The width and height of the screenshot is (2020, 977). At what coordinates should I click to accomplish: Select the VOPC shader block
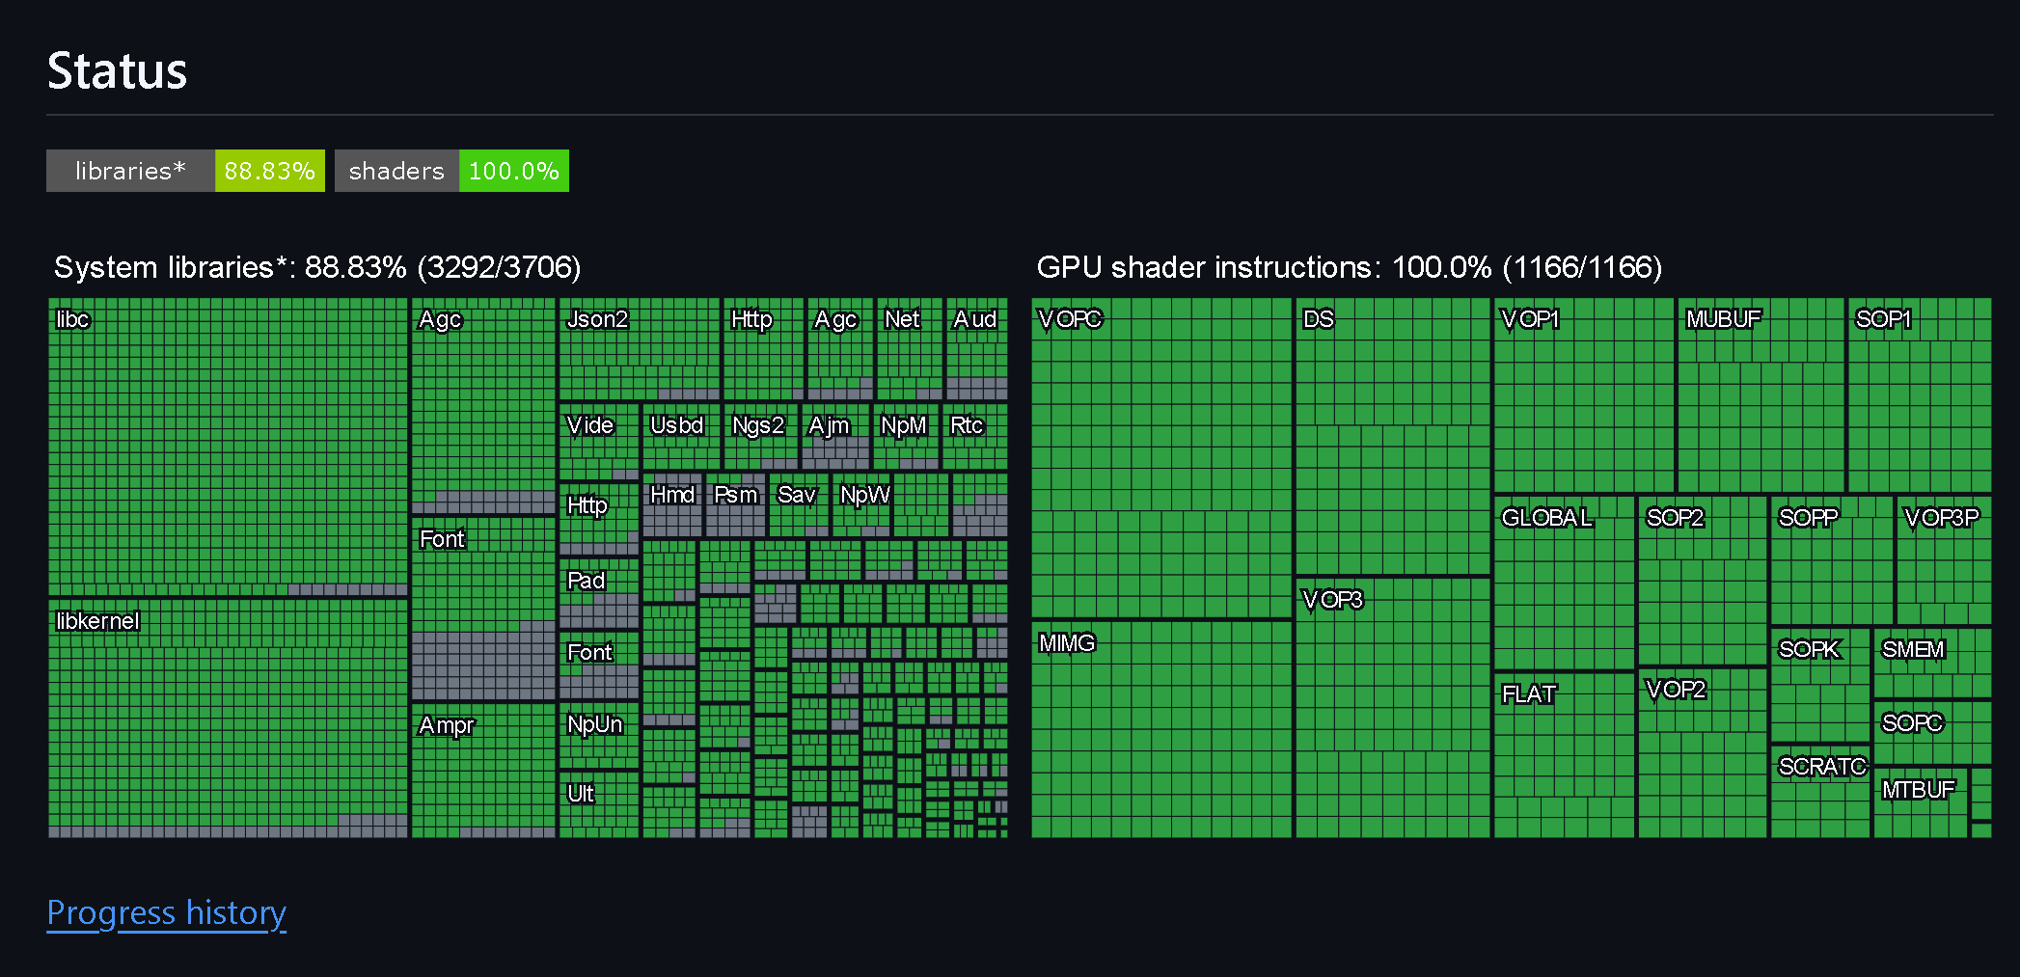tap(1161, 458)
